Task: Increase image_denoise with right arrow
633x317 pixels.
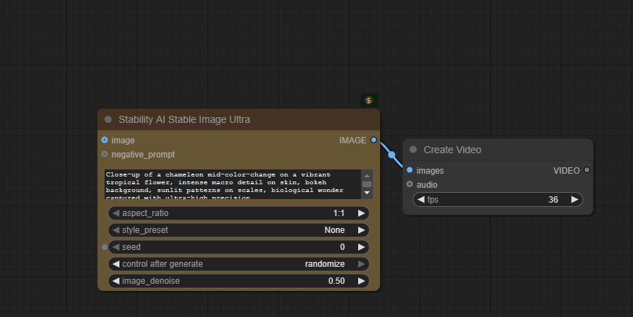Action: [362, 281]
